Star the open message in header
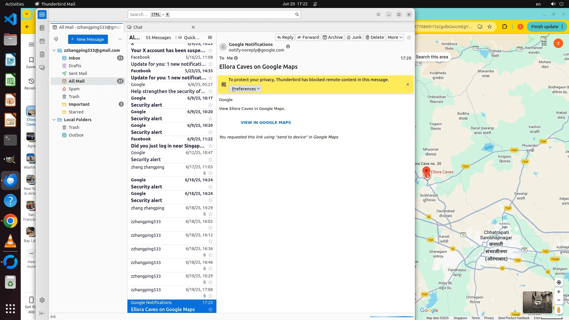This screenshot has width=569, height=320. pyautogui.click(x=409, y=37)
